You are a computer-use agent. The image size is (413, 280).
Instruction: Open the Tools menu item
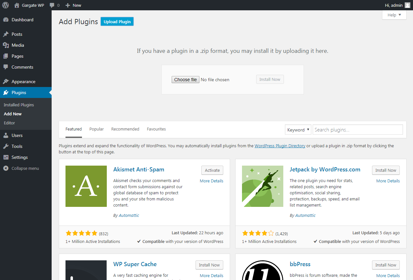pyautogui.click(x=26, y=146)
